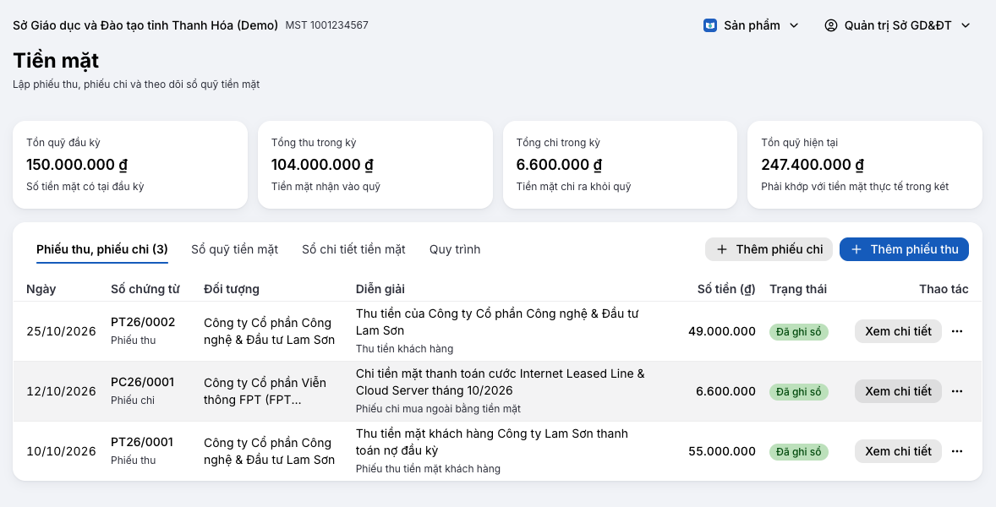Click the amount 49.000.000
This screenshot has width=996, height=507.
pyautogui.click(x=722, y=331)
